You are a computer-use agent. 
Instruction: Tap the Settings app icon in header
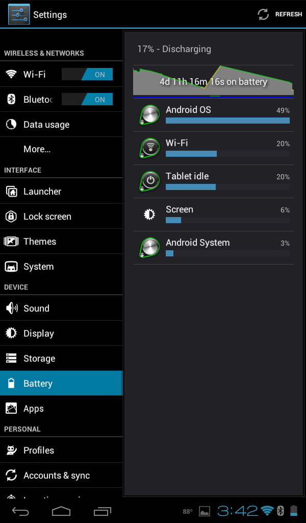pos(19,14)
